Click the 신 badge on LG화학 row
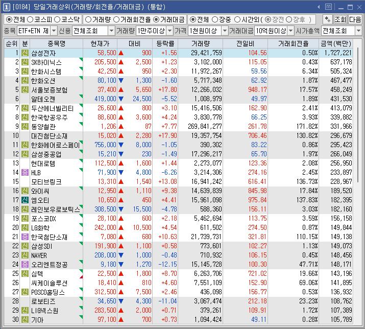The image size is (365, 329). 25,227
